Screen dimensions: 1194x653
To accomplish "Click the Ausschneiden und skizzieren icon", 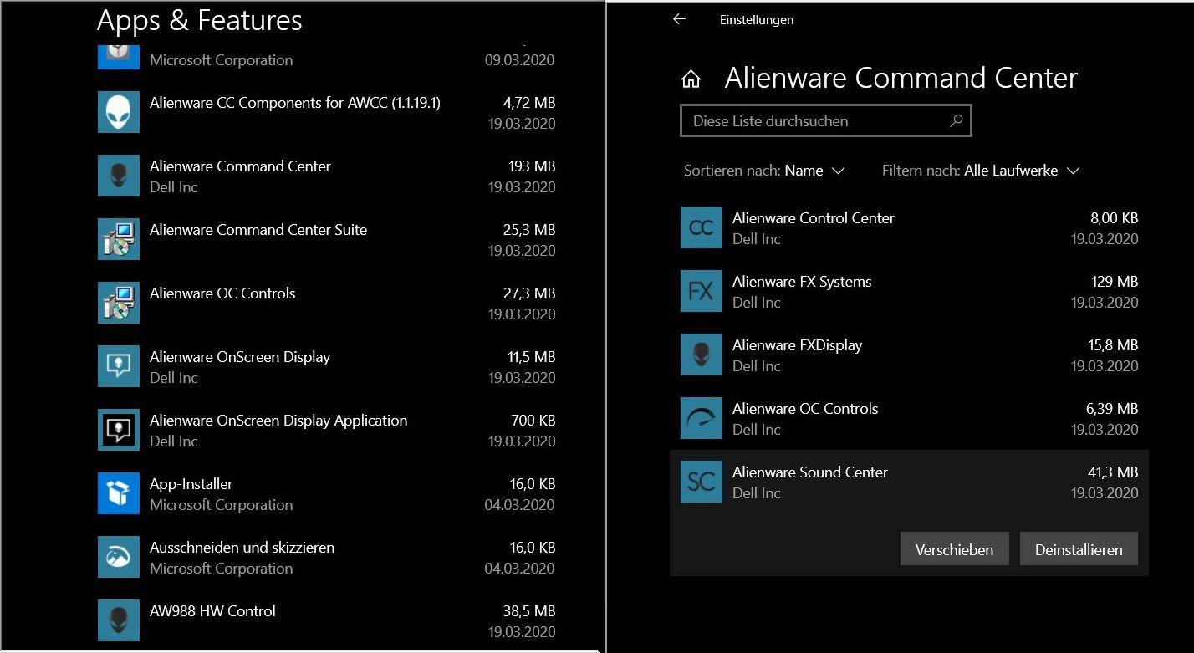I will 118,557.
